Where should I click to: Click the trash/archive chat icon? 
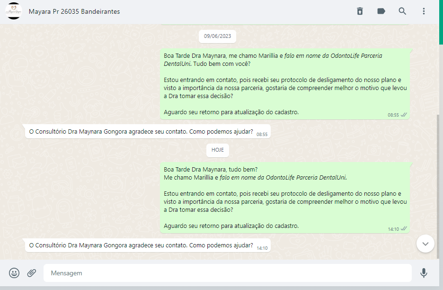point(360,11)
